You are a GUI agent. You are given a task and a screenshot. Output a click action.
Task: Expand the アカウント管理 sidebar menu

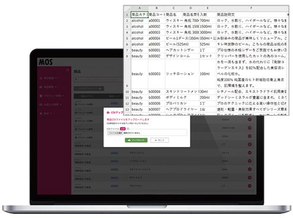click(x=52, y=96)
